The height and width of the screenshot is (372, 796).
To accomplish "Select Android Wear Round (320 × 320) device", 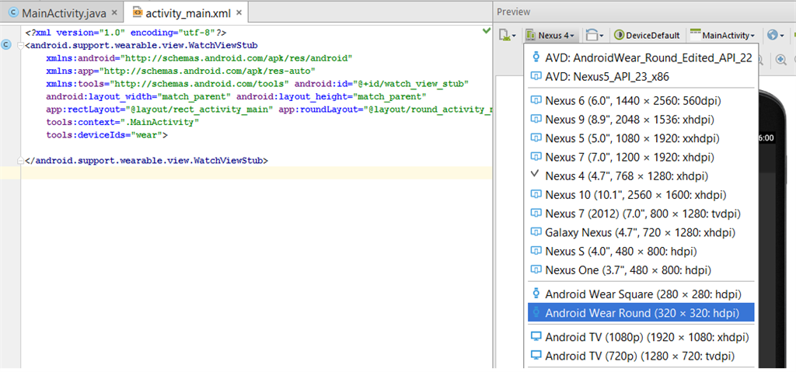I will click(x=641, y=313).
